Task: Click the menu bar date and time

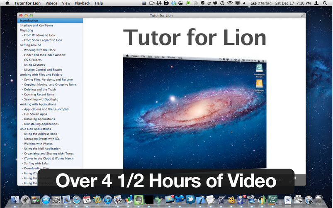Action: pyautogui.click(x=293, y=3)
